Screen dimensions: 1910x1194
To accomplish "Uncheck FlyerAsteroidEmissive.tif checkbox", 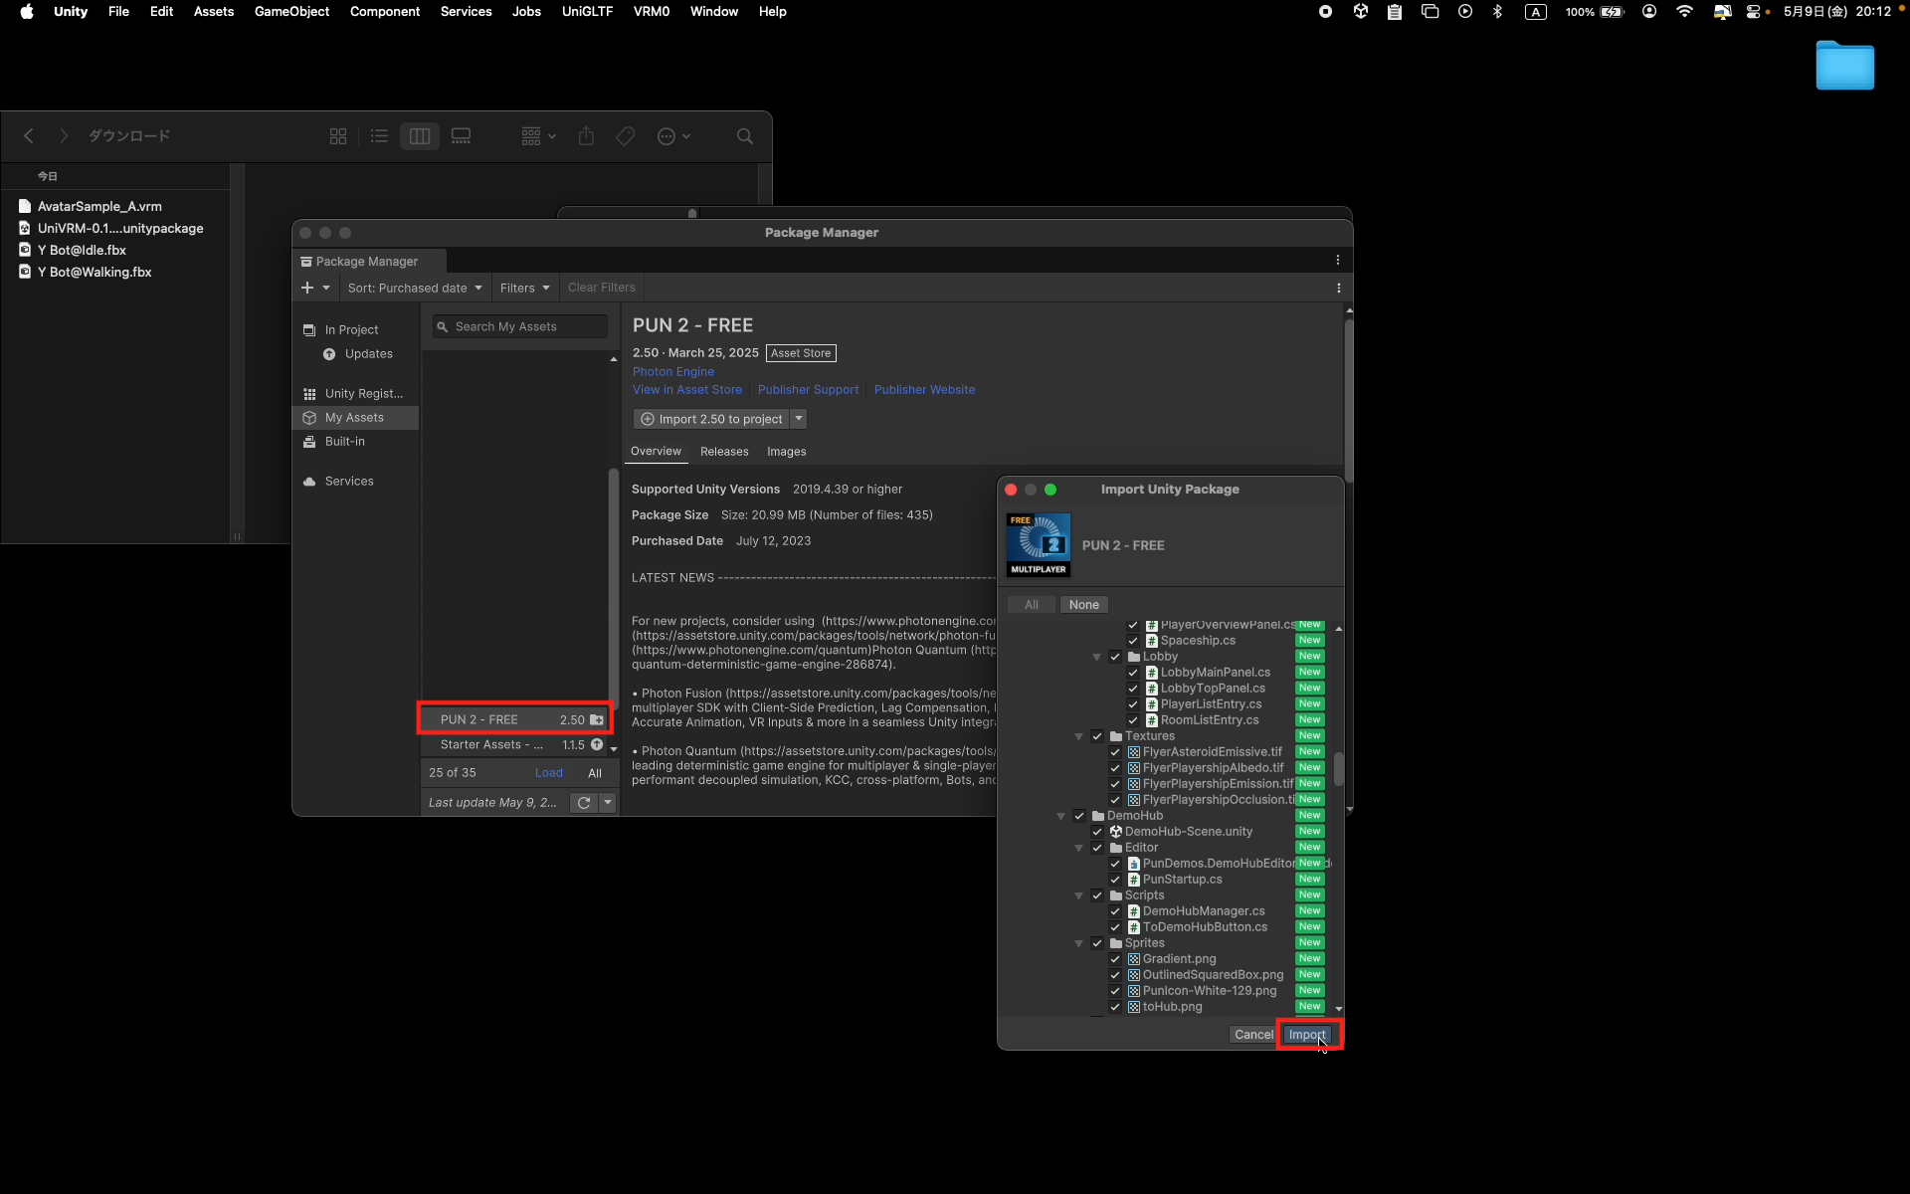I will pyautogui.click(x=1115, y=752).
